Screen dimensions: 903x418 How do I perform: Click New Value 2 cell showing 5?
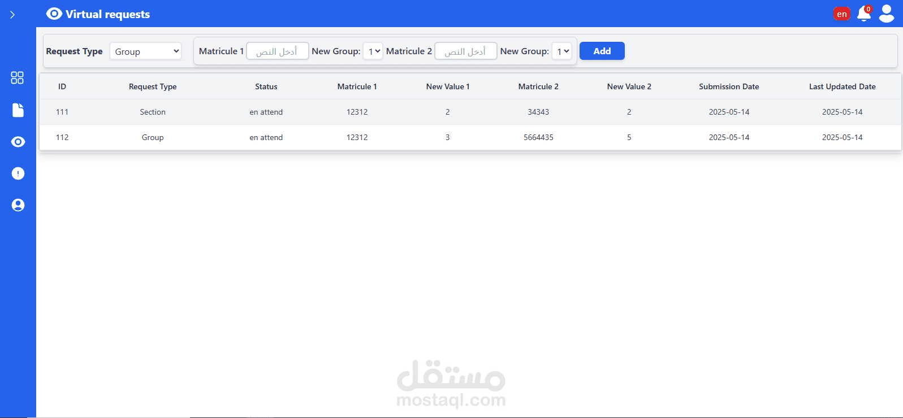[629, 137]
